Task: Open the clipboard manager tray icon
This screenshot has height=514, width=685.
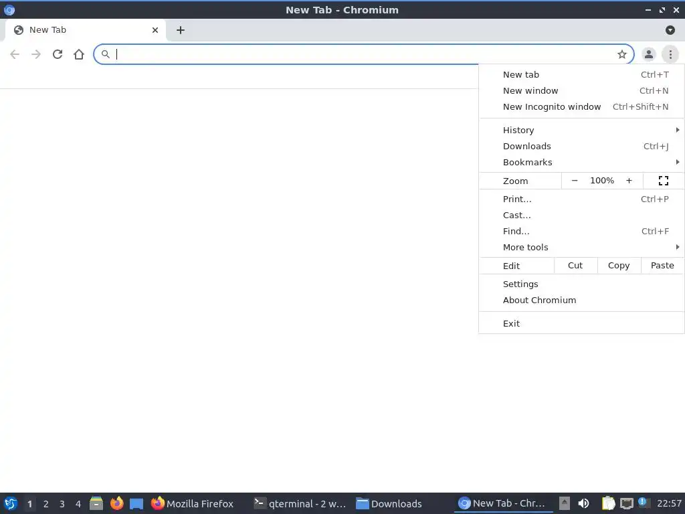Action: [607, 503]
